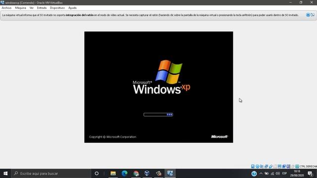Click the 'Escribe aquí para buscar' search box

click(x=51, y=174)
